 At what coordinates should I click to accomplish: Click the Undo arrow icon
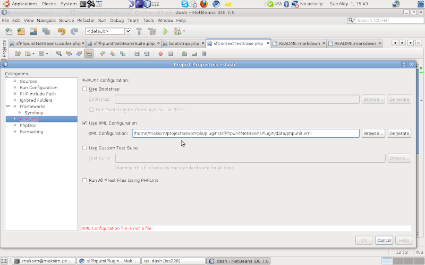point(62,31)
